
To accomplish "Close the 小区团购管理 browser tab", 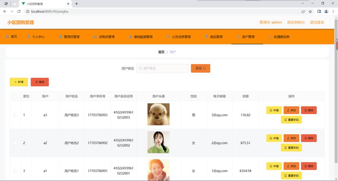I will (68, 4).
